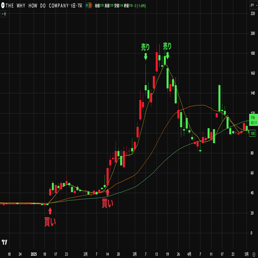Click the 終値 116 close value

pyautogui.click(x=128, y=6)
